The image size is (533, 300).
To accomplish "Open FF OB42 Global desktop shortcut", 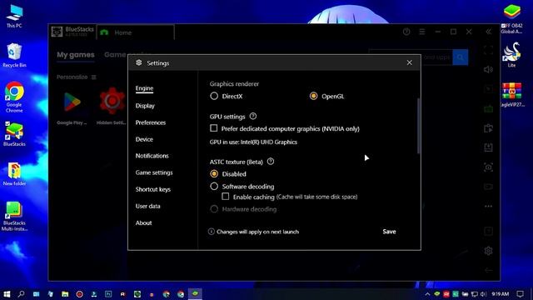I will tap(511, 19).
